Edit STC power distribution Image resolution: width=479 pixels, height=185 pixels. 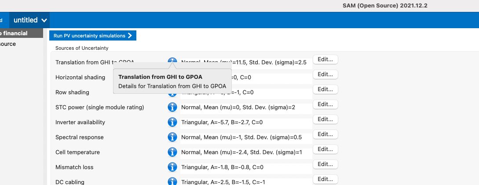325,104
